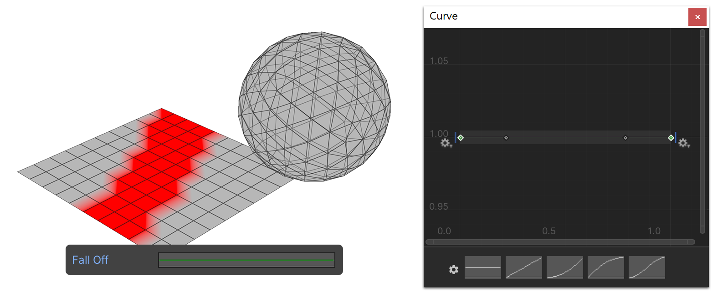Viewport: 728px width, 291px height.
Task: Select the ease-out curve preset
Action: tap(605, 267)
